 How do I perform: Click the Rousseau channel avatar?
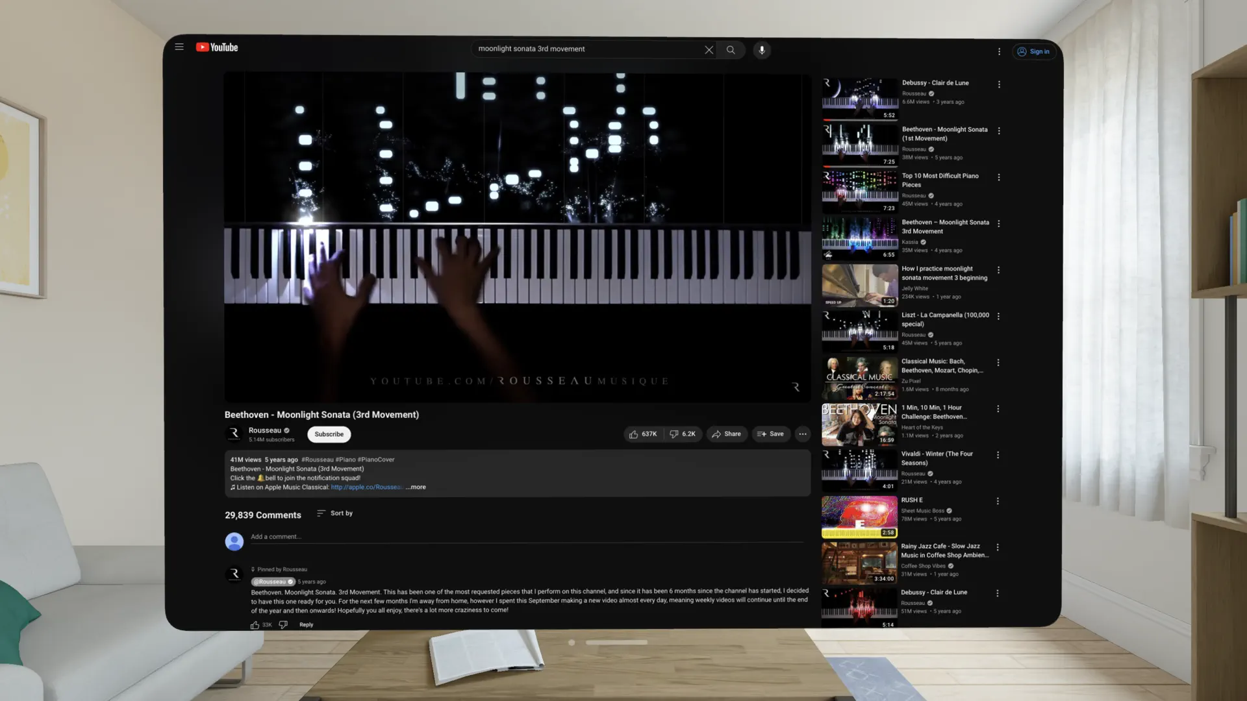coord(234,434)
